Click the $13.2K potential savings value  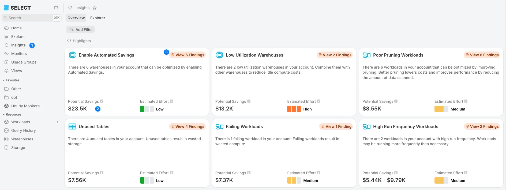[224, 109]
